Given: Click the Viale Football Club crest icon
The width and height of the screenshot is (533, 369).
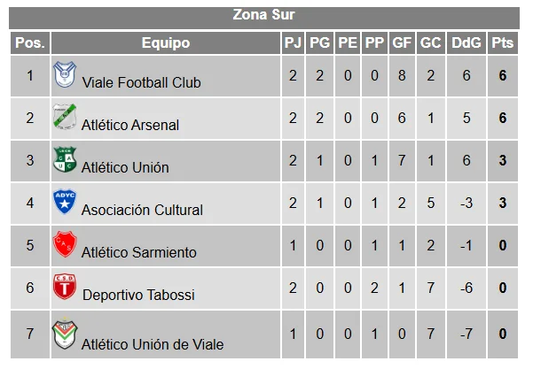Looking at the screenshot, I should pyautogui.click(x=64, y=76).
